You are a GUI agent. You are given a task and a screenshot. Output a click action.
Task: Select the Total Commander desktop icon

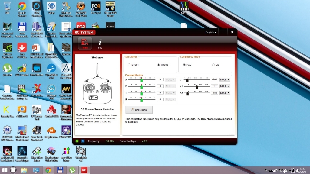[22, 30]
